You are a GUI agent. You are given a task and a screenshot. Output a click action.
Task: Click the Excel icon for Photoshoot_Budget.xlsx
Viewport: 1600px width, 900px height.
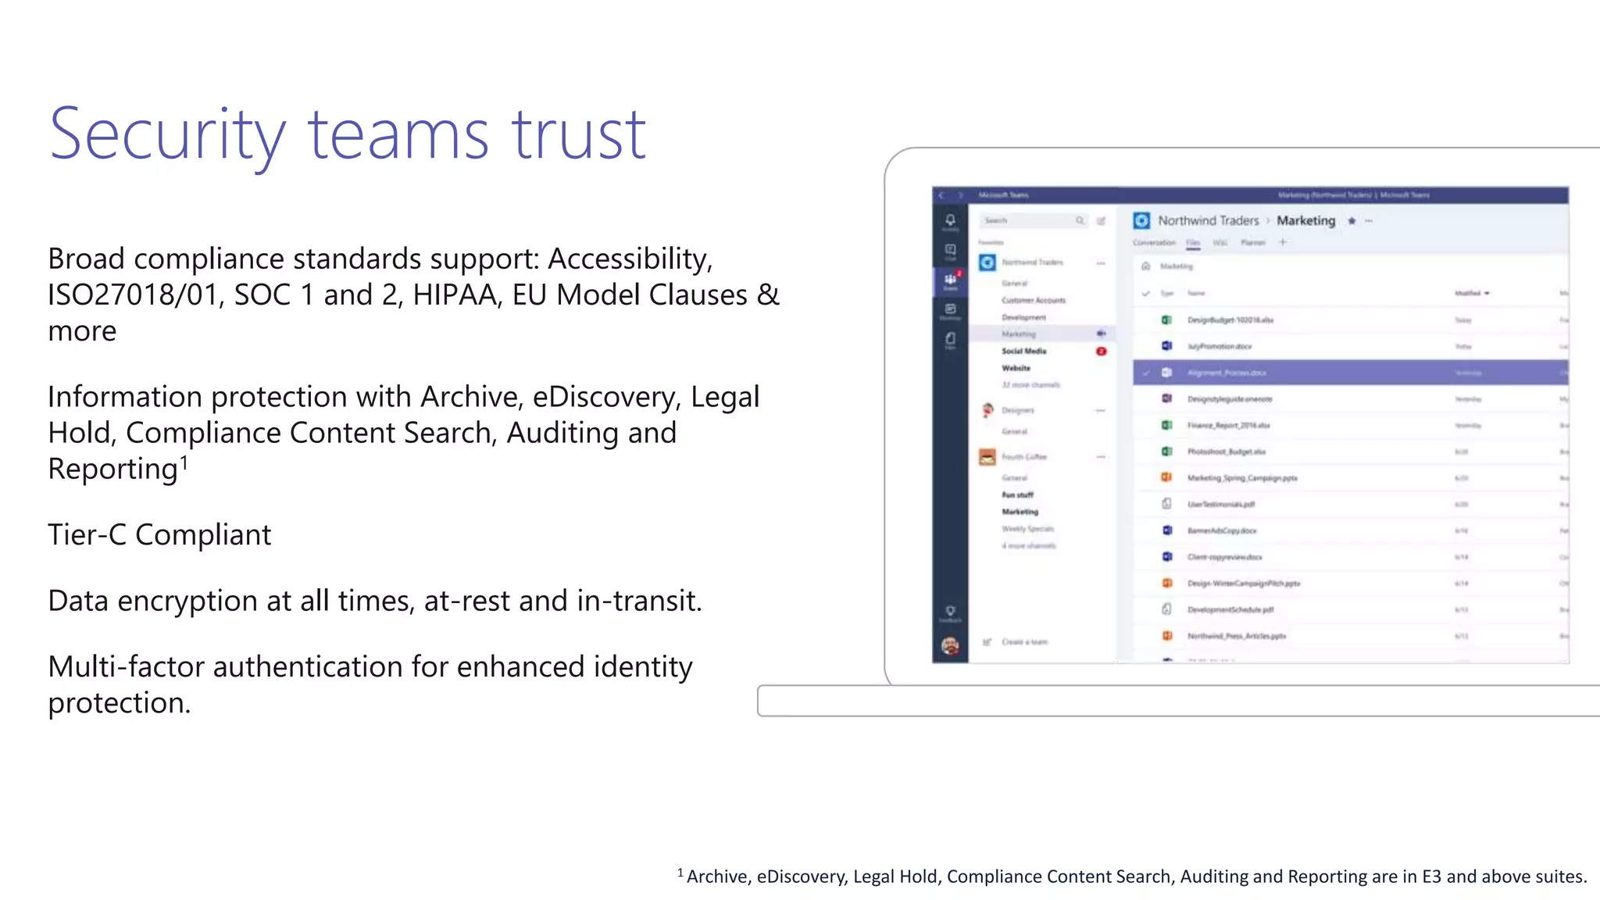1166,452
